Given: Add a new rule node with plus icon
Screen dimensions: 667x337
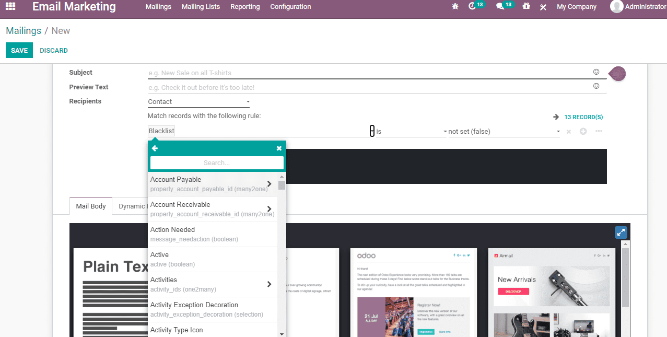Looking at the screenshot, I should [583, 131].
